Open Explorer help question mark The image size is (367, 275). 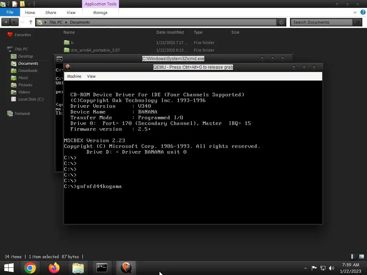[363, 12]
